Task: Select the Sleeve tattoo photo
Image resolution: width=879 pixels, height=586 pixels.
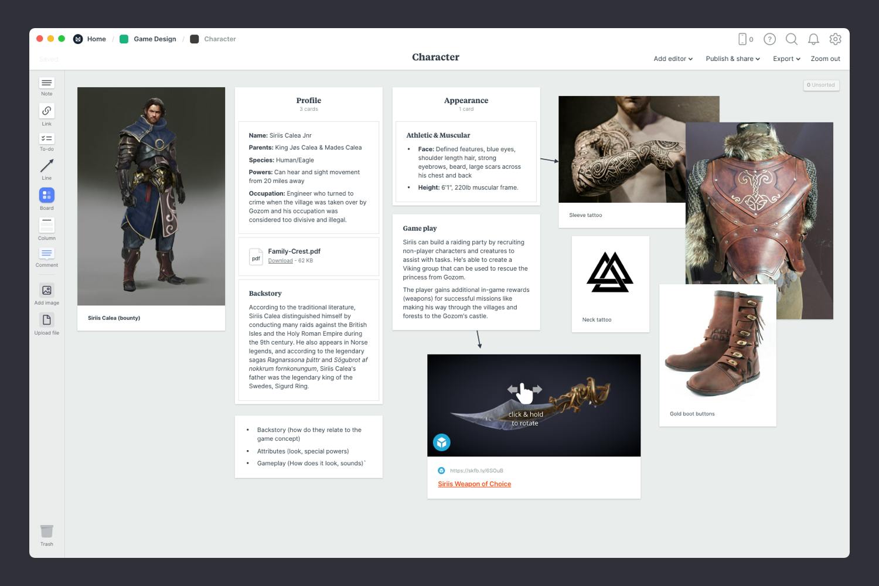Action: (622, 149)
